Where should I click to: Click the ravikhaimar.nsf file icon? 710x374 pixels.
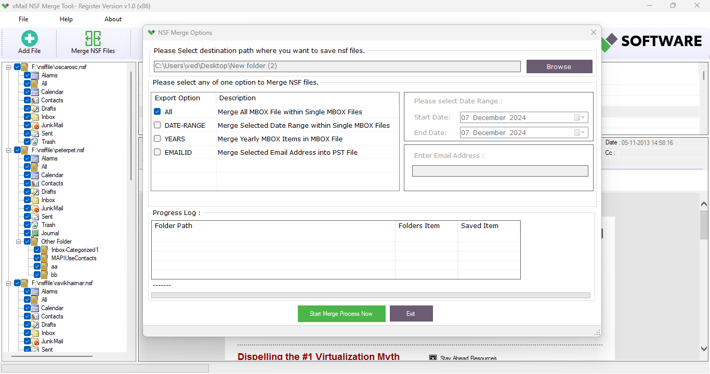pos(25,283)
